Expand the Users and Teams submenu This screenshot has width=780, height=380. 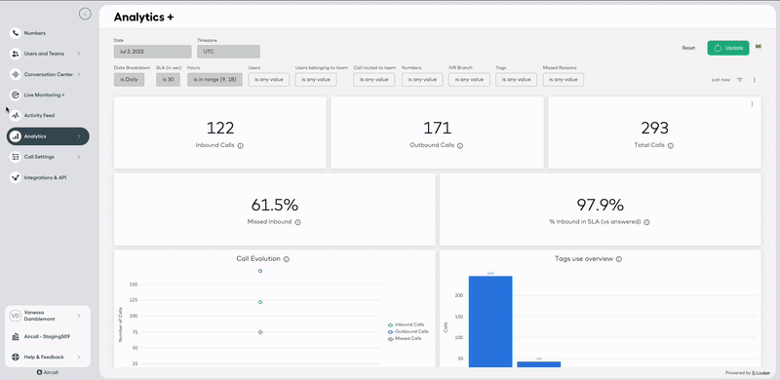pyautogui.click(x=79, y=54)
